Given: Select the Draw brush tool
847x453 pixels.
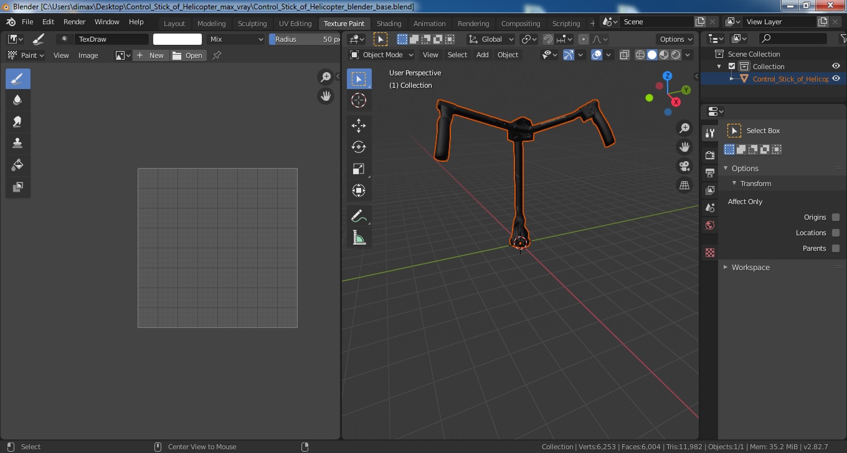Looking at the screenshot, I should [x=18, y=78].
